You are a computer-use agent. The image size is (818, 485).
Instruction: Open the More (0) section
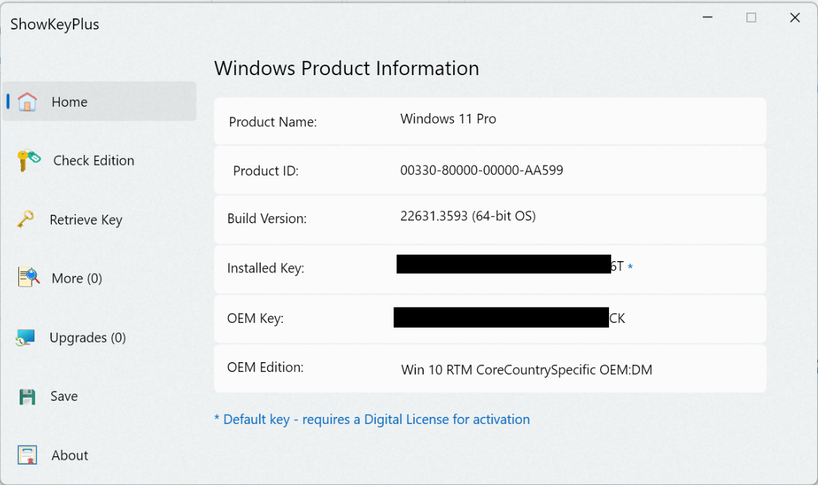click(x=76, y=278)
